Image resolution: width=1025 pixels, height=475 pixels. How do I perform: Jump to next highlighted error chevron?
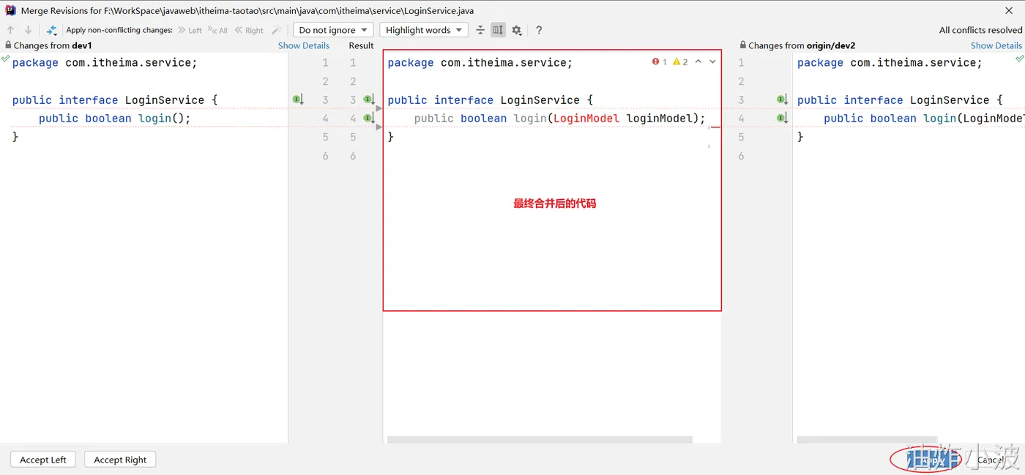coord(712,62)
